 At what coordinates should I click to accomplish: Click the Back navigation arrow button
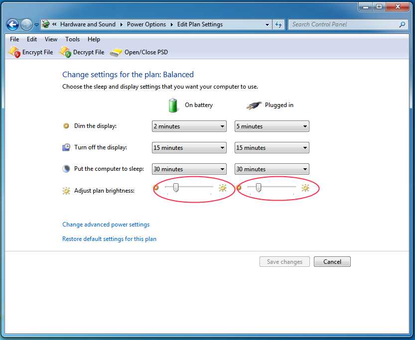[12, 25]
